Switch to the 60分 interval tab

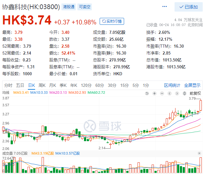(x=99, y=85)
